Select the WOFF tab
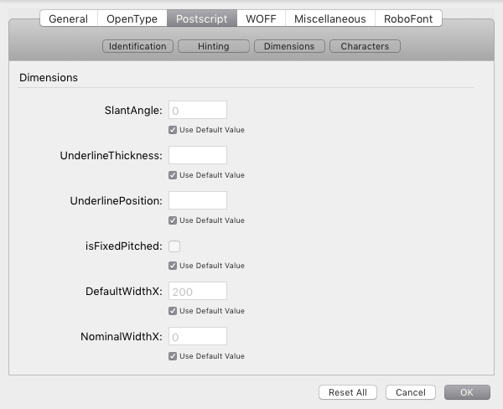 (260, 18)
